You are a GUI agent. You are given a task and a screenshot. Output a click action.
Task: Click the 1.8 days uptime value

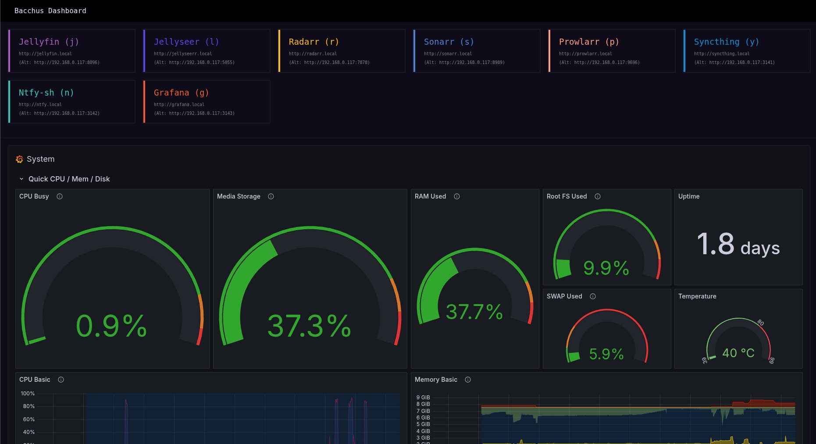[x=738, y=245]
